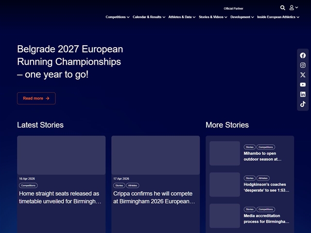Open Inside European Athletics menu label

click(276, 17)
